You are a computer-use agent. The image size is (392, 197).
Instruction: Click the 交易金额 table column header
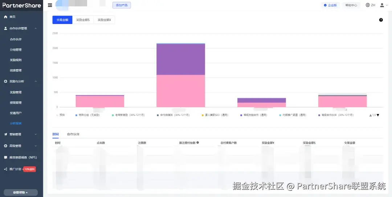(350, 143)
